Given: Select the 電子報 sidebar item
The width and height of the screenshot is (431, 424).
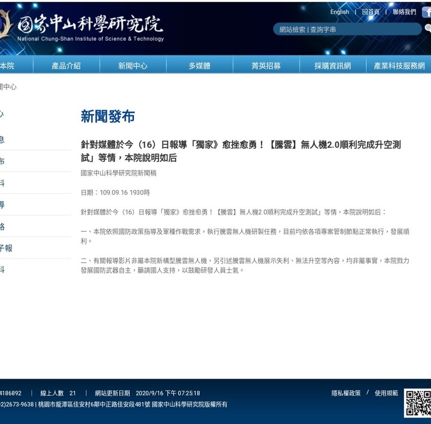Looking at the screenshot, I should coord(6,248).
